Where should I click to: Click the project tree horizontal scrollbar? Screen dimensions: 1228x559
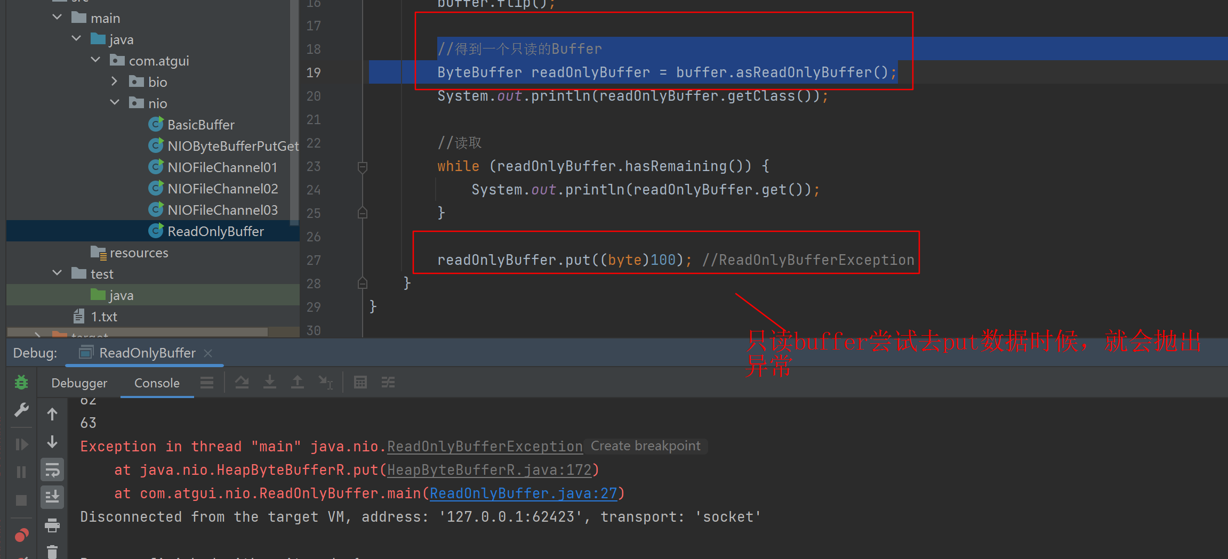pyautogui.click(x=137, y=332)
